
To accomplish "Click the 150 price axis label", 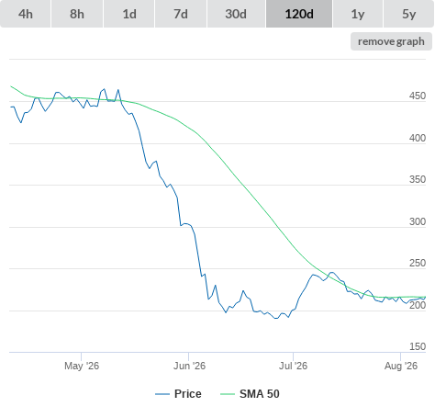I will [418, 346].
